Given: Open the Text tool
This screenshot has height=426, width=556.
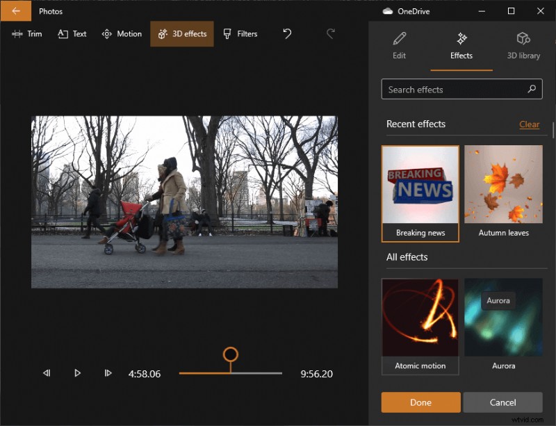Looking at the screenshot, I should [x=72, y=33].
